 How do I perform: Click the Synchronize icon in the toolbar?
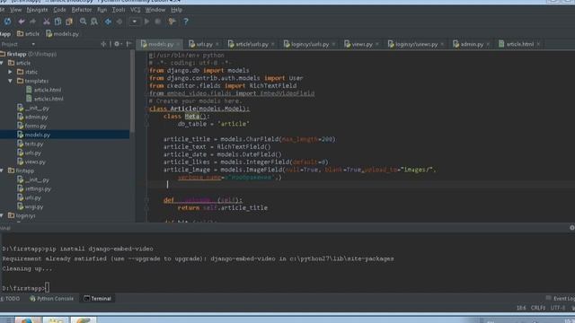pos(7,22)
